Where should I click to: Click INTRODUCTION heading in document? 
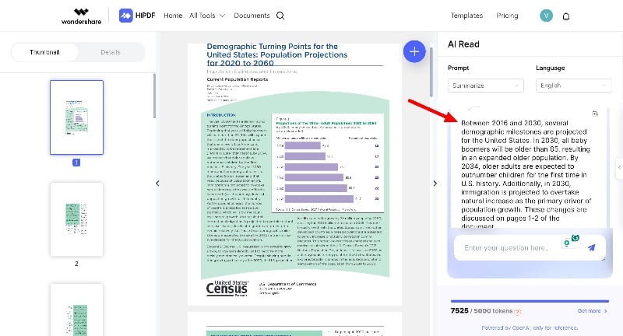click(221, 115)
